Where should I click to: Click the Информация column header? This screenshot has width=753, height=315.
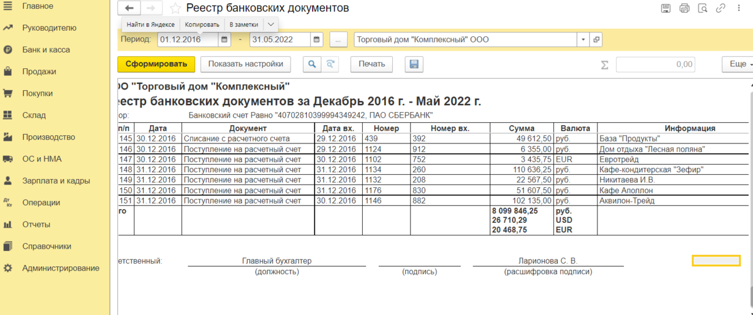pyautogui.click(x=690, y=128)
